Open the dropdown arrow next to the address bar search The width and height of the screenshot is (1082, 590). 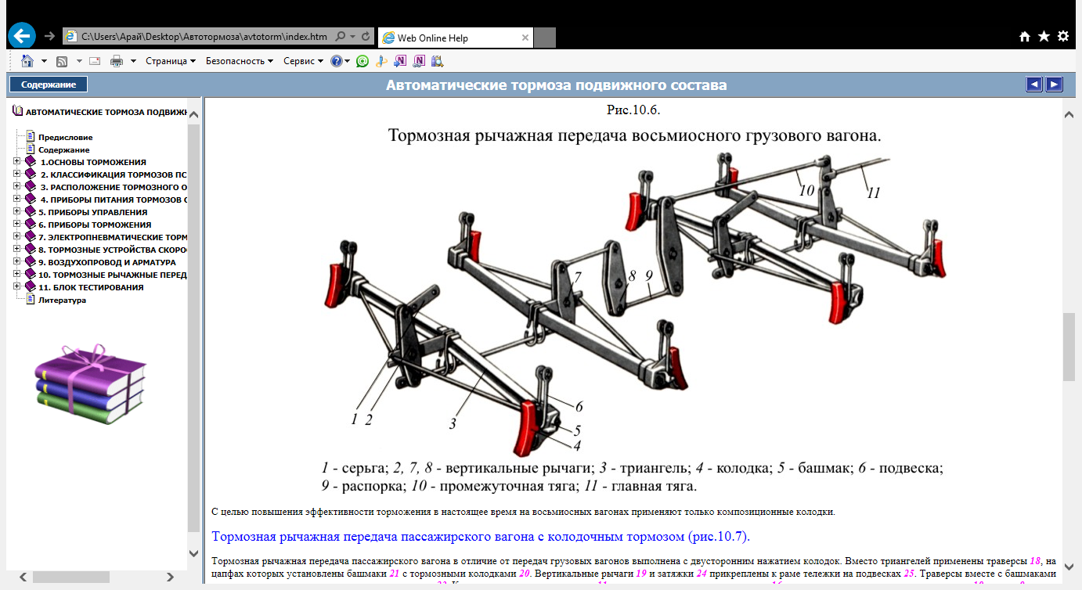pos(353,36)
